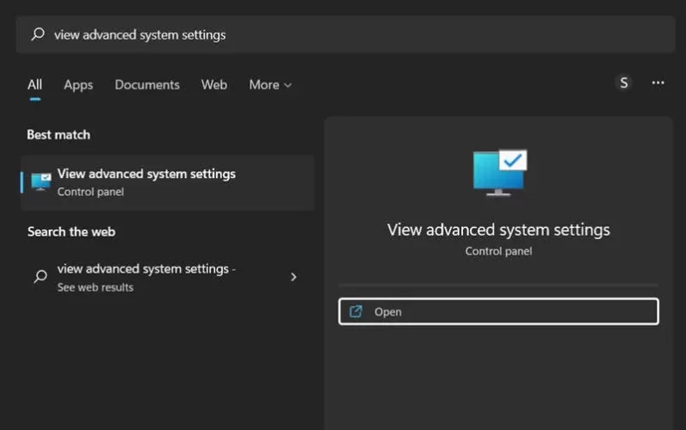Expand the More filters dropdown

(264, 84)
